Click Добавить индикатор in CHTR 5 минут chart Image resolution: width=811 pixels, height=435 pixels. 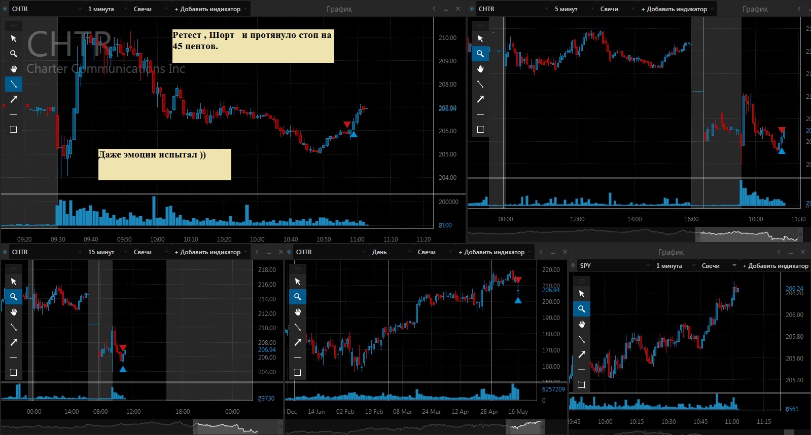(x=677, y=9)
